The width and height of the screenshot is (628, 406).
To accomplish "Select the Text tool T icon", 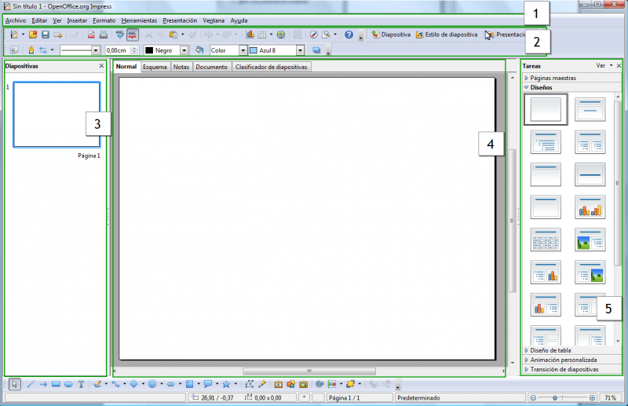I will click(81, 384).
